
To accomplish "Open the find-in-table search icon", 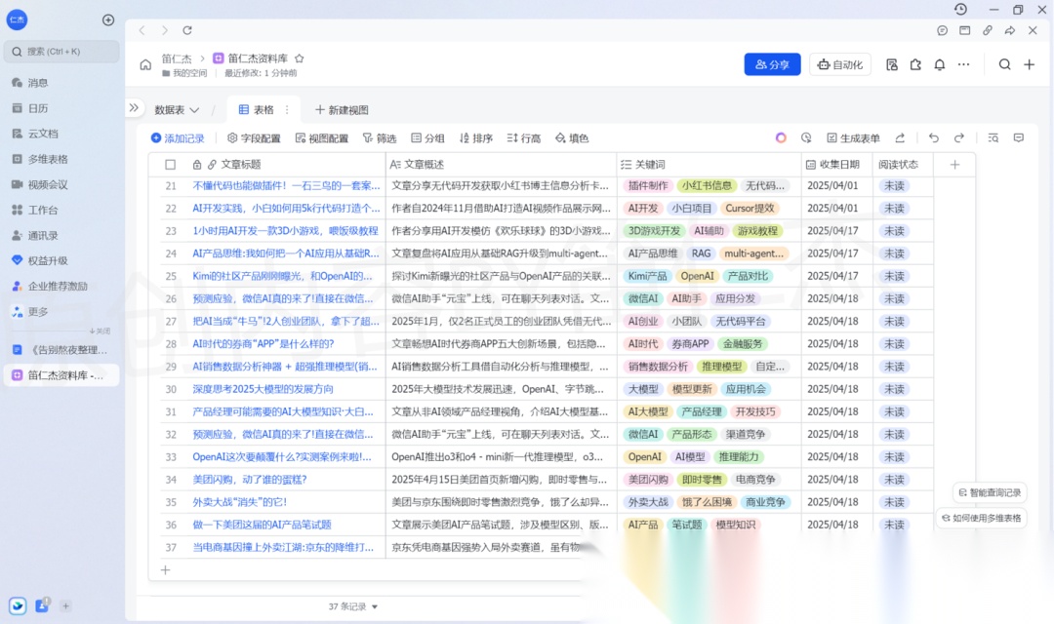I will pos(993,137).
